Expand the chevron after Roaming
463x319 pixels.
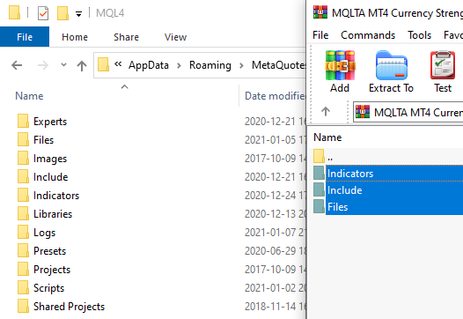(241, 65)
